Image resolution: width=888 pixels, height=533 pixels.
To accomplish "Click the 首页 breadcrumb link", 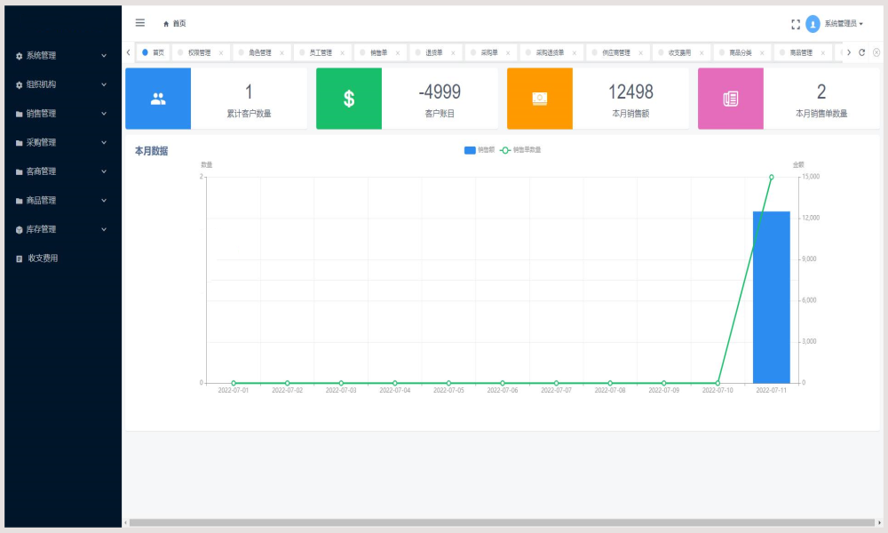I will coord(174,24).
